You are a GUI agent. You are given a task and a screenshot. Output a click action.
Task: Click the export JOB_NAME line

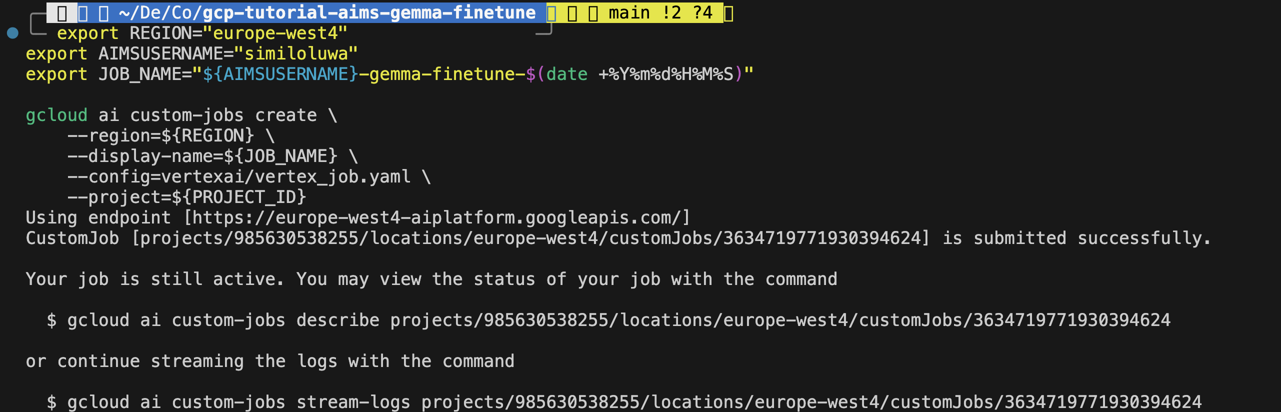point(389,74)
